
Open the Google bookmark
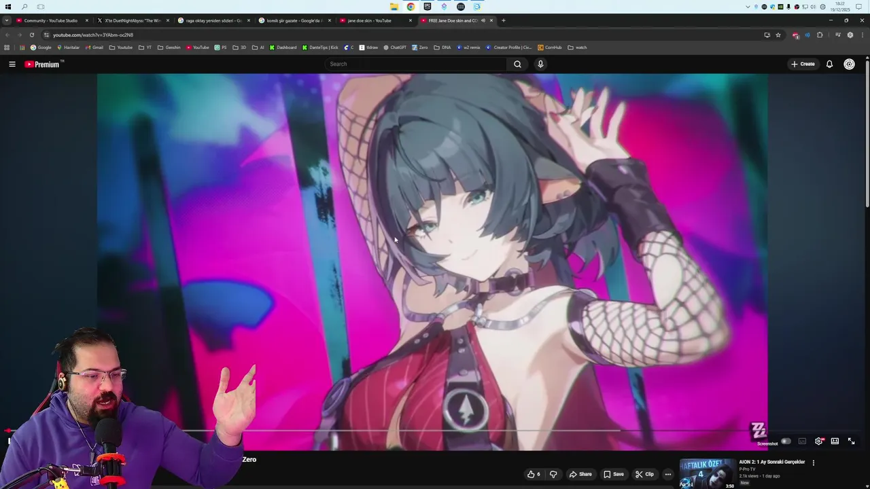pyautogui.click(x=41, y=48)
